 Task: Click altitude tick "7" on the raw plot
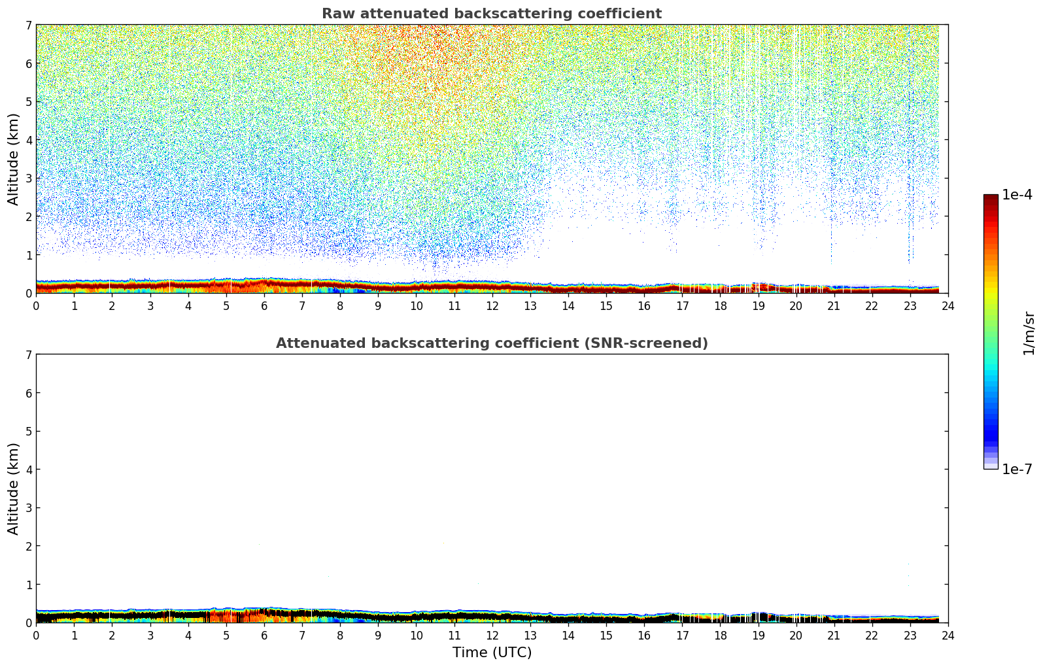[29, 25]
